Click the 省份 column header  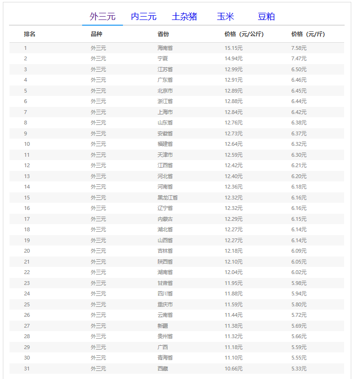163,34
